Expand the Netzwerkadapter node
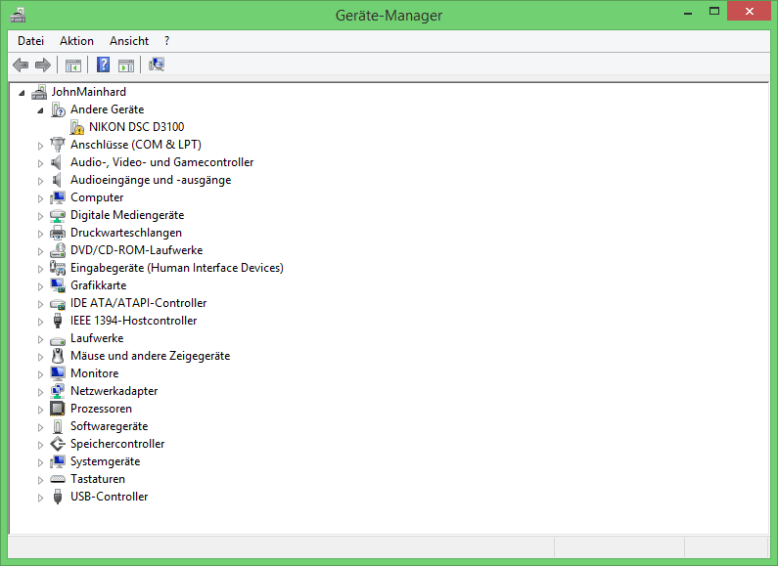 40,392
